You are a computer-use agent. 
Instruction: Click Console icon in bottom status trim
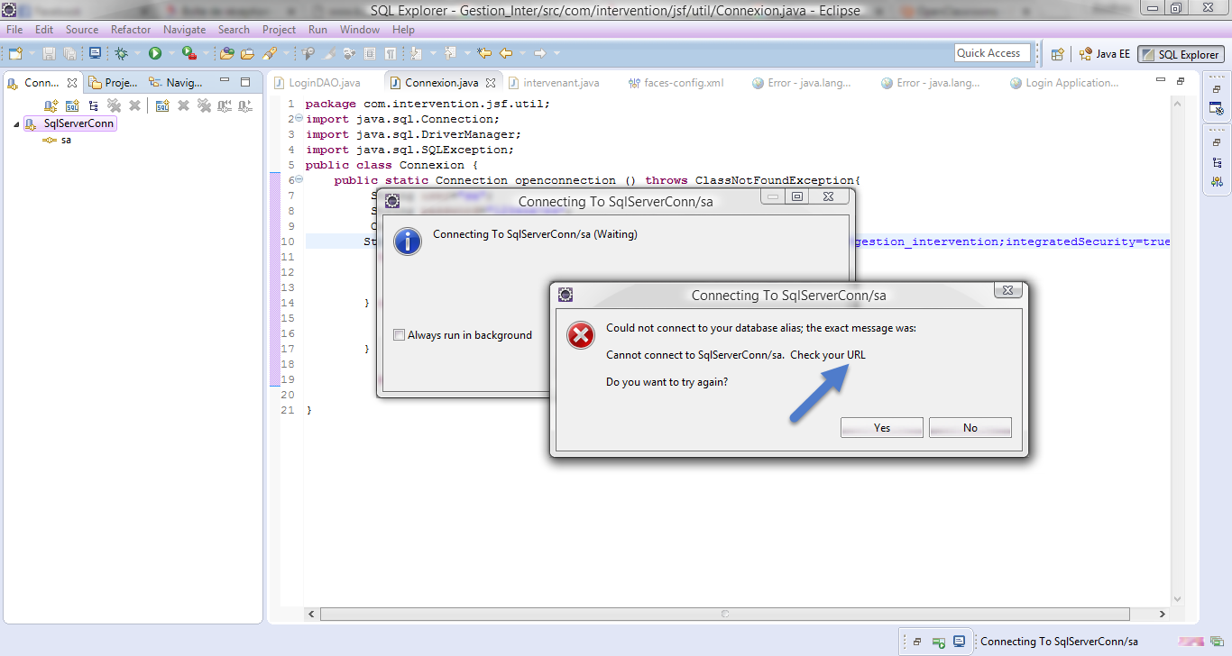point(960,642)
